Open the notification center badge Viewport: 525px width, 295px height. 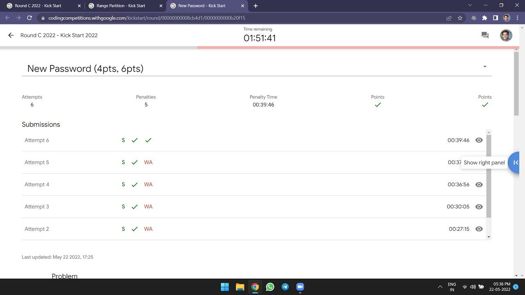point(516,287)
